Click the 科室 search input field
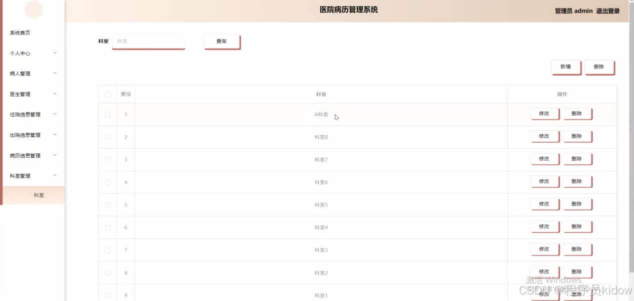 pos(149,41)
